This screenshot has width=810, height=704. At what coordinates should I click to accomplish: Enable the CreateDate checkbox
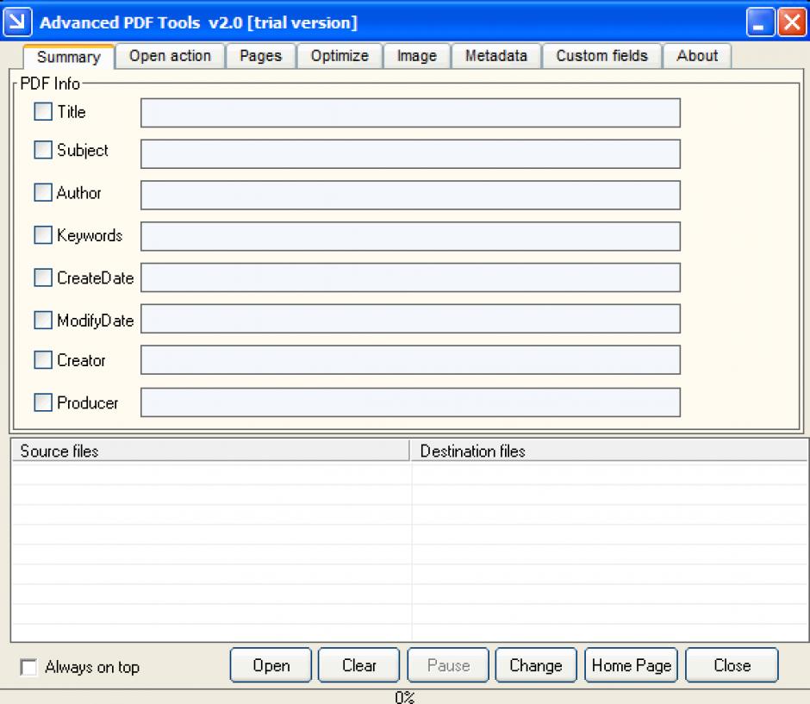coord(43,277)
